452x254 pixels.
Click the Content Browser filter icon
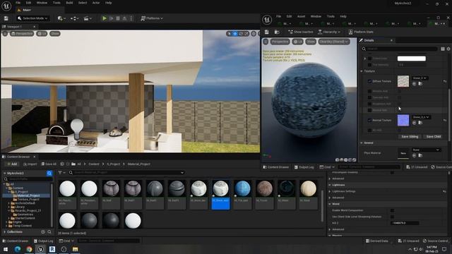(x=61, y=172)
